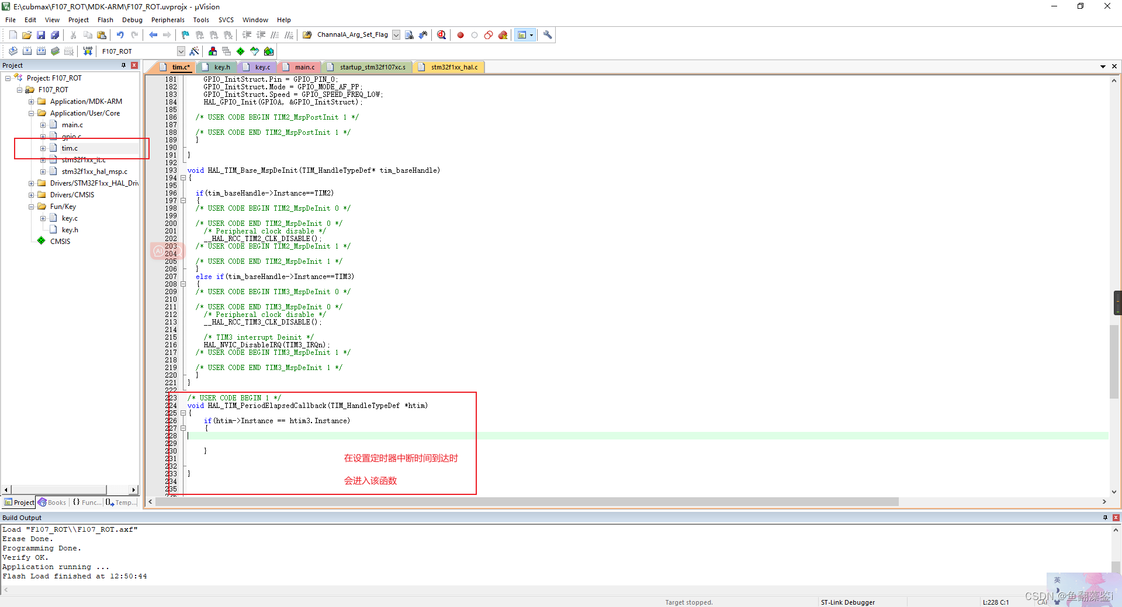Viewport: 1122px width, 607px height.
Task: Open Options for Target wand icon
Action: 195,51
